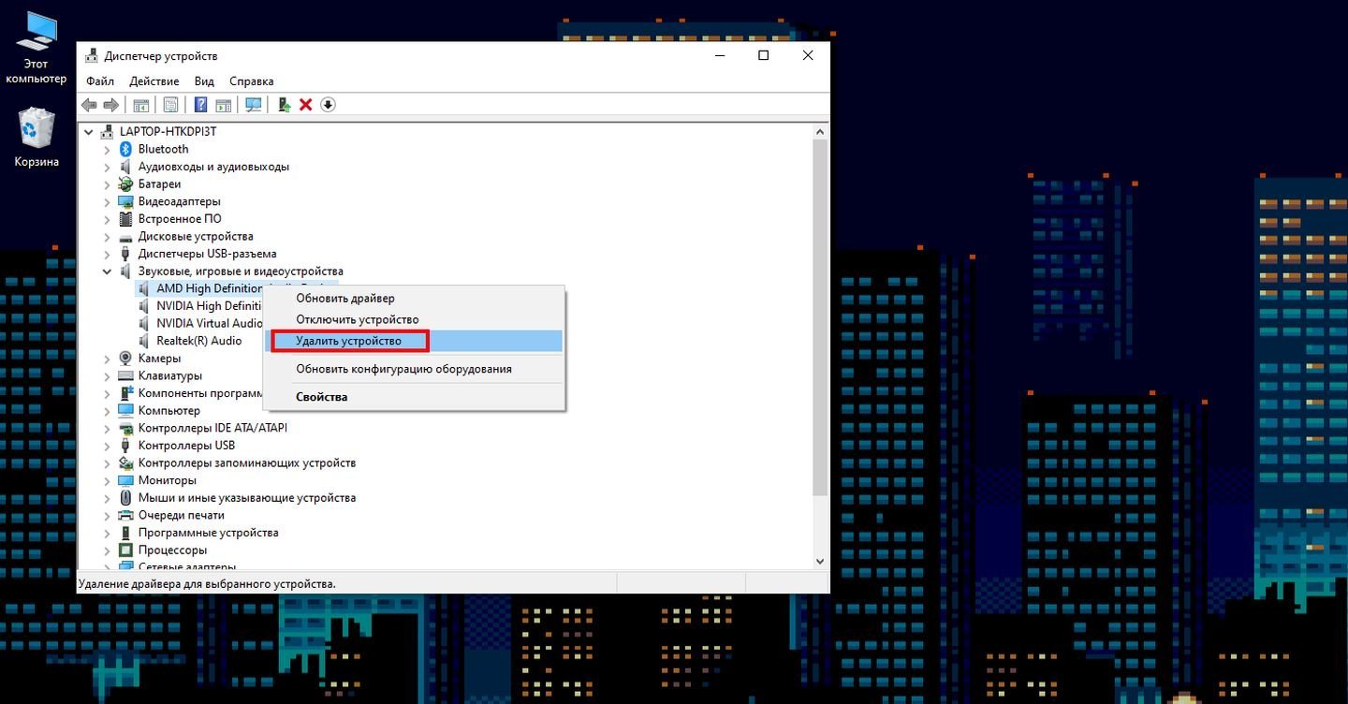Open the Вид menu
This screenshot has width=1348, height=704.
click(x=204, y=81)
